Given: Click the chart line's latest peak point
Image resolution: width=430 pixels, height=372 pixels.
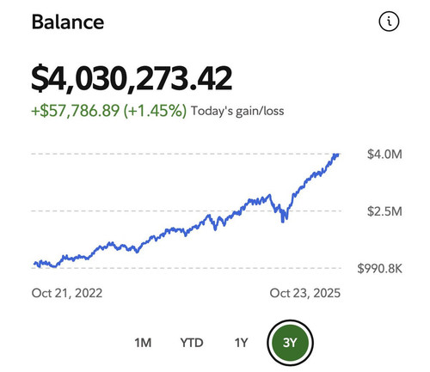Looking at the screenshot, I should (337, 155).
